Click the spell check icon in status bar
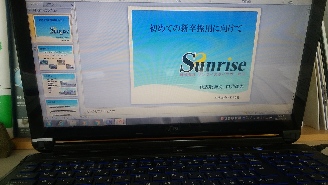This screenshot has height=185, width=328. (x=75, y=118)
